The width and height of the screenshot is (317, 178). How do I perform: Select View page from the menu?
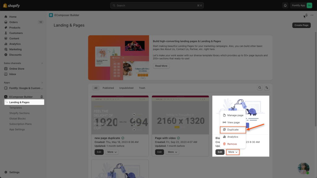233,122
